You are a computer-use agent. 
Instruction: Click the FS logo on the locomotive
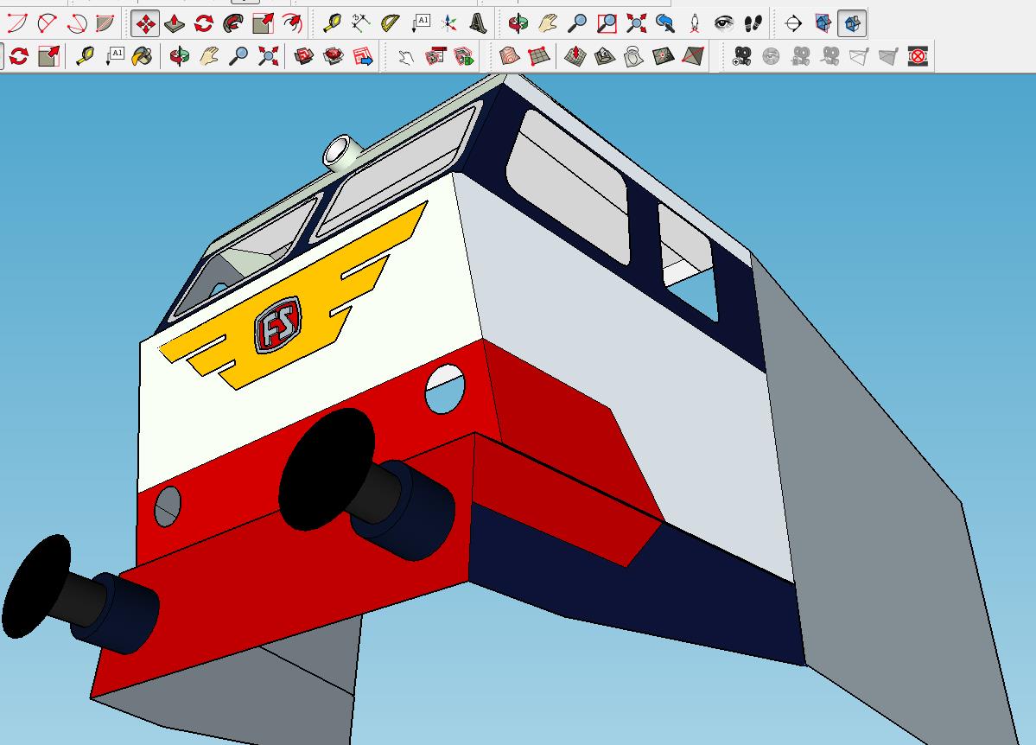[277, 324]
